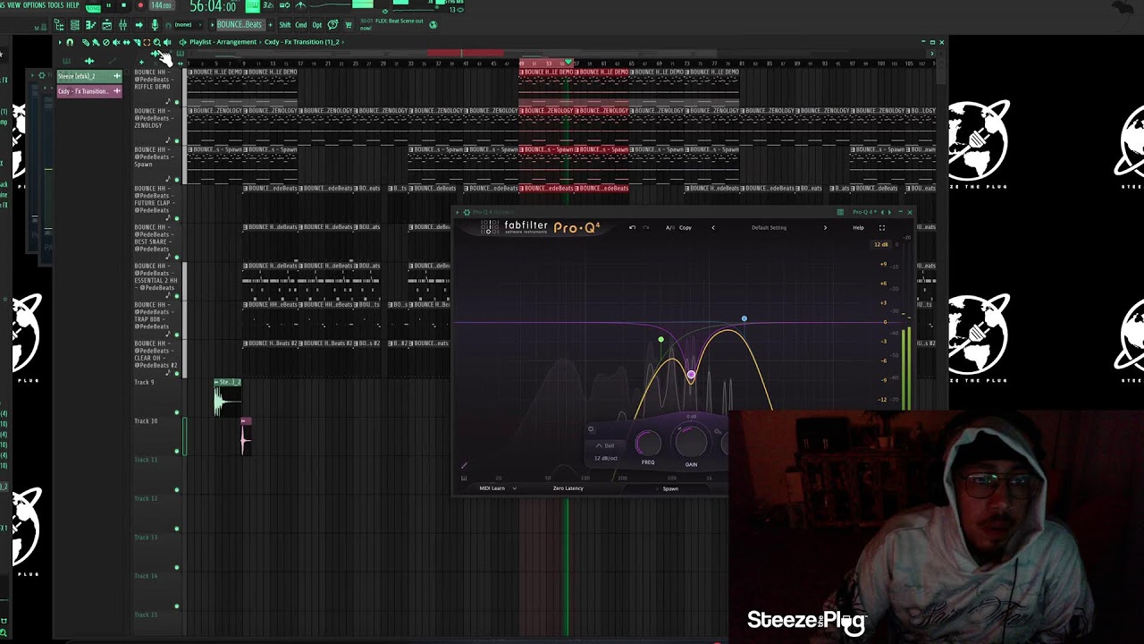Open the Bell filter shape dropdown
This screenshot has height=644, width=1144.
(606, 445)
